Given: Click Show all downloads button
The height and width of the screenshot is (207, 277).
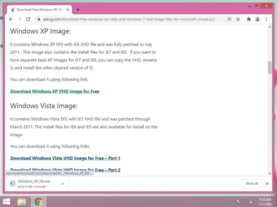Looking at the screenshot, I should 252,183.
